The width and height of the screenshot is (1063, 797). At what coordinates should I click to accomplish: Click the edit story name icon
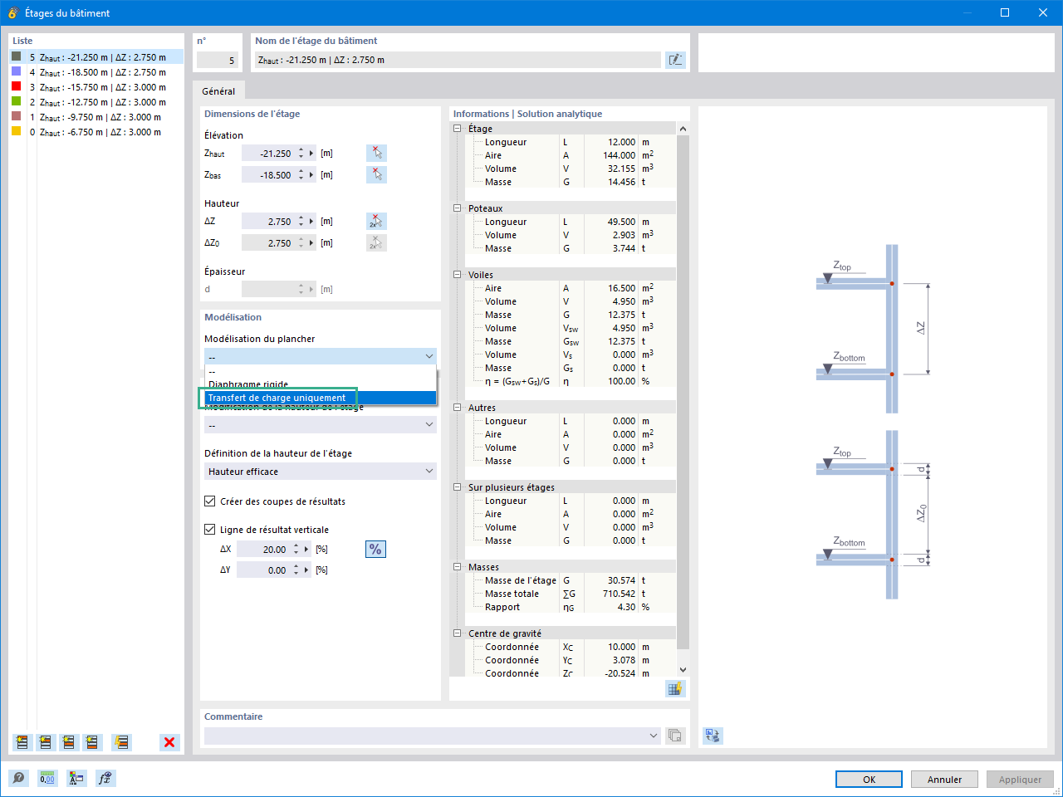click(x=675, y=60)
